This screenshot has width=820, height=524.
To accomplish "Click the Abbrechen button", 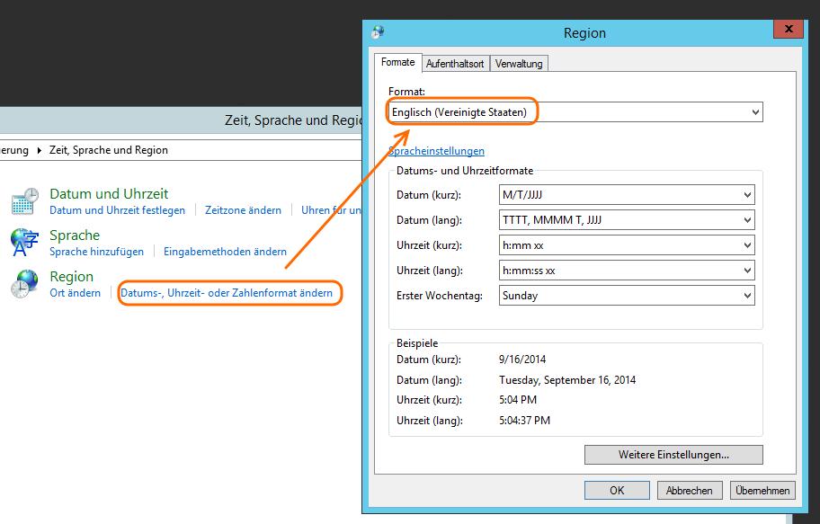I will pos(690,491).
